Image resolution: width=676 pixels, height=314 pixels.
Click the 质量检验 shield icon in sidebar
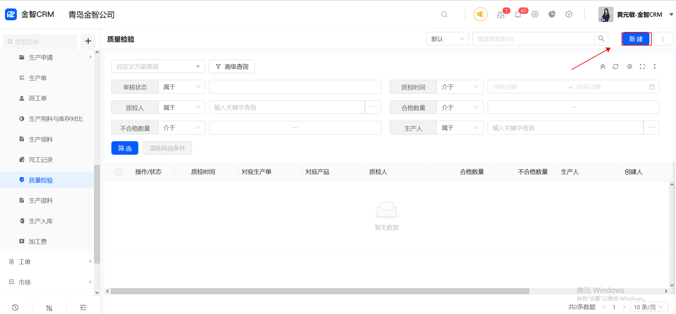coord(22,180)
